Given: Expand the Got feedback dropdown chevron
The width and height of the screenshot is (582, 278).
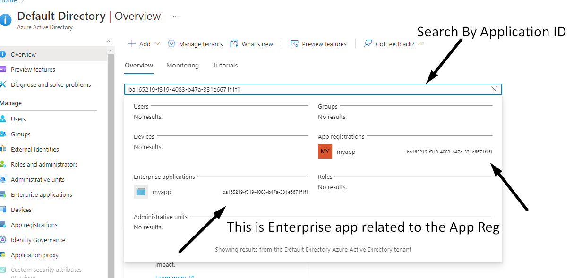Looking at the screenshot, I should pyautogui.click(x=421, y=43).
